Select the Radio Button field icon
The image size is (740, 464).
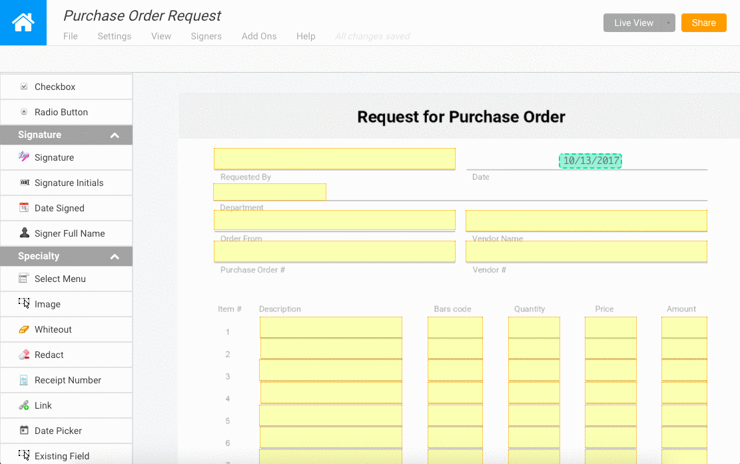point(24,112)
